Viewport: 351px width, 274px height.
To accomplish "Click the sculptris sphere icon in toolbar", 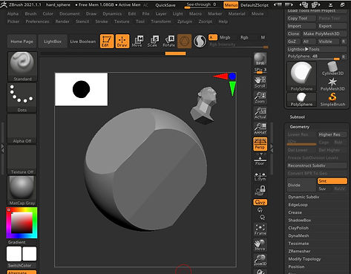I will coord(200,41).
